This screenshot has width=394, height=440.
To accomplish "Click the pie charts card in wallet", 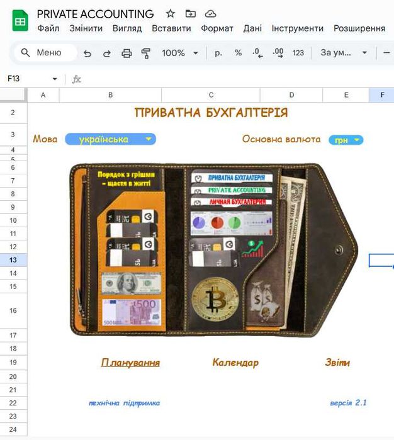I will point(231,223).
